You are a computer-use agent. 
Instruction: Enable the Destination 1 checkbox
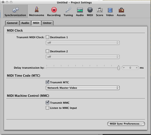(47, 37)
